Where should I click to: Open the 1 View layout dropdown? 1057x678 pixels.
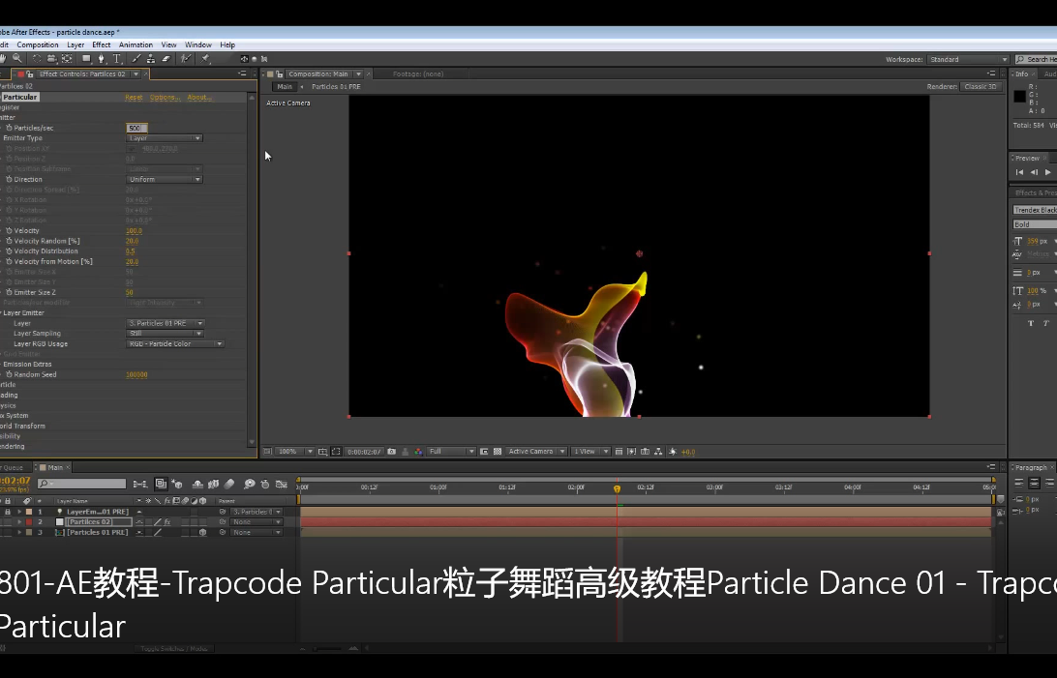pos(590,452)
